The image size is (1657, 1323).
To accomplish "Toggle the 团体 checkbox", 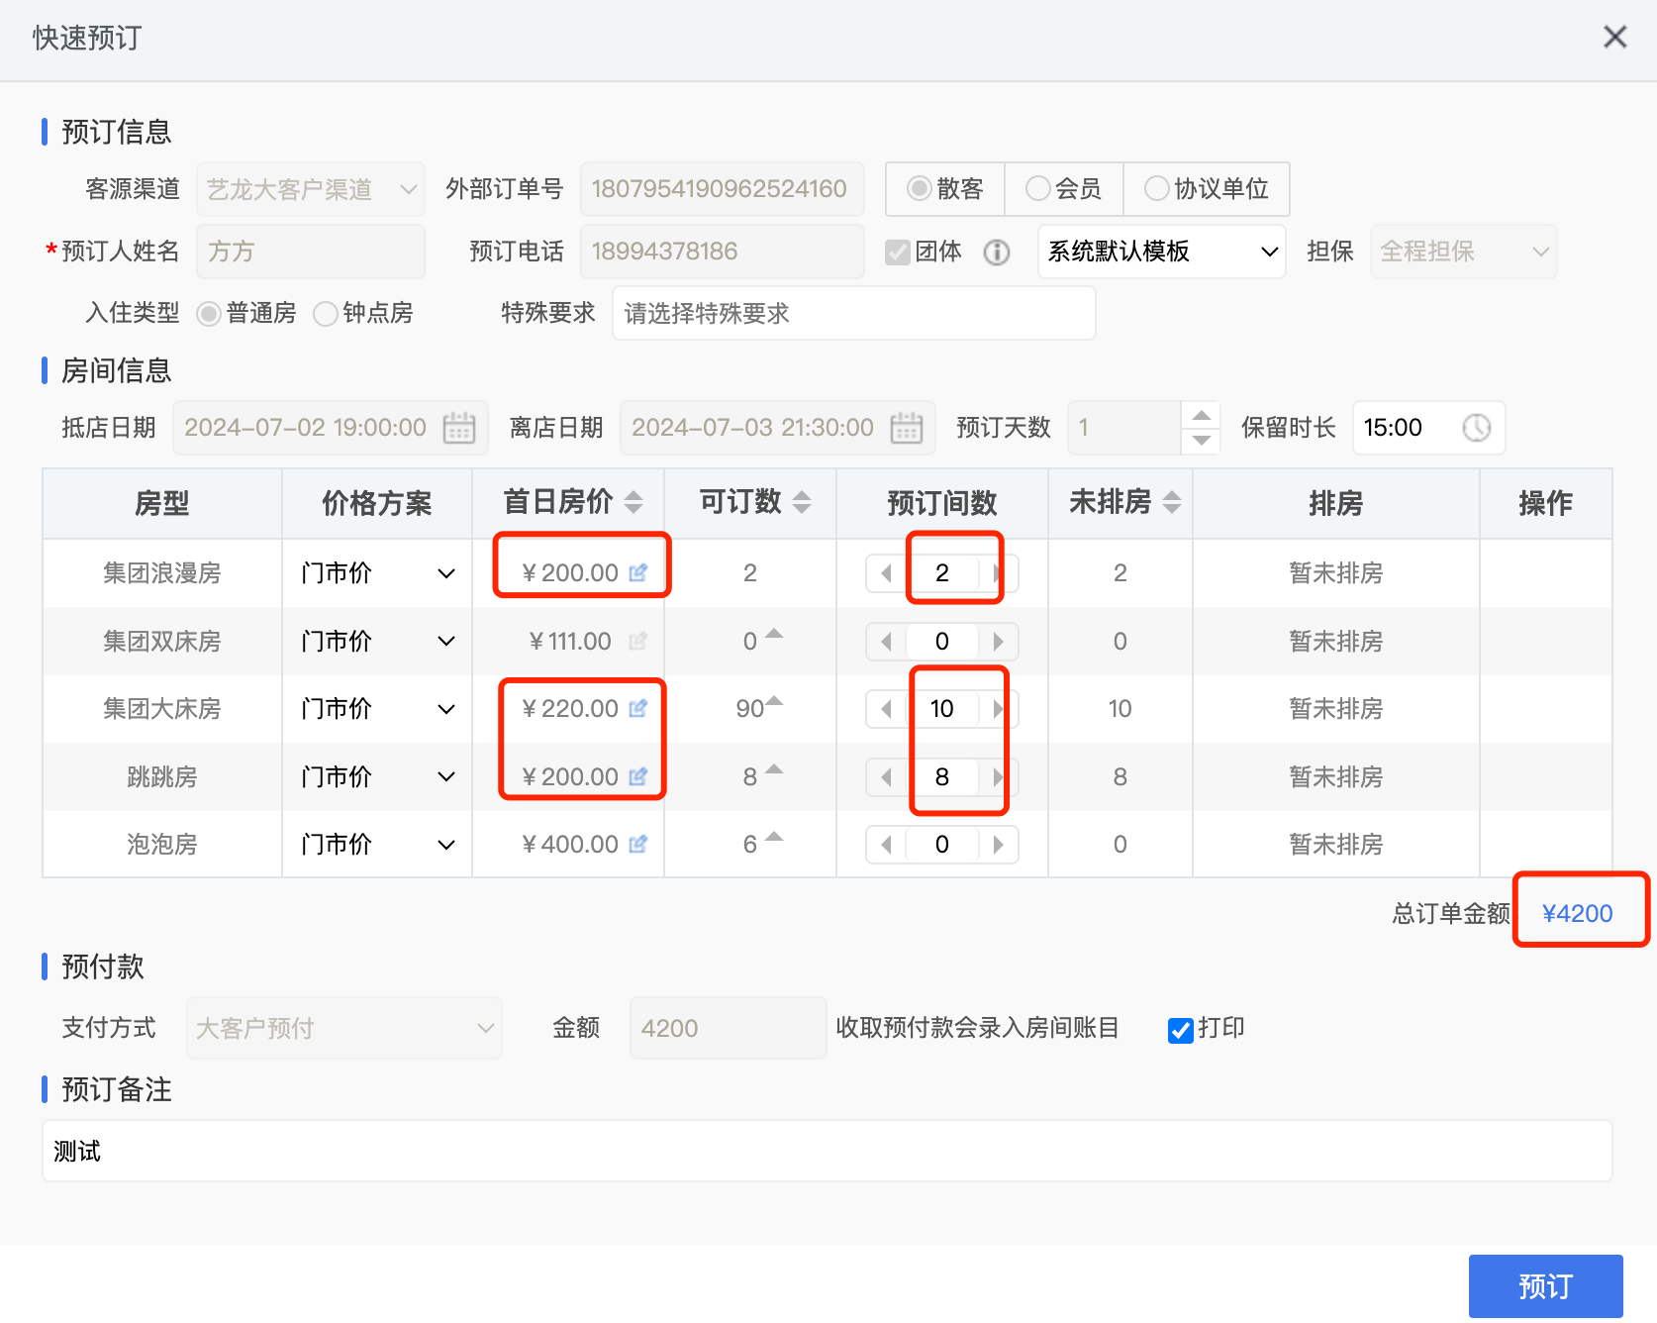I will point(898,253).
